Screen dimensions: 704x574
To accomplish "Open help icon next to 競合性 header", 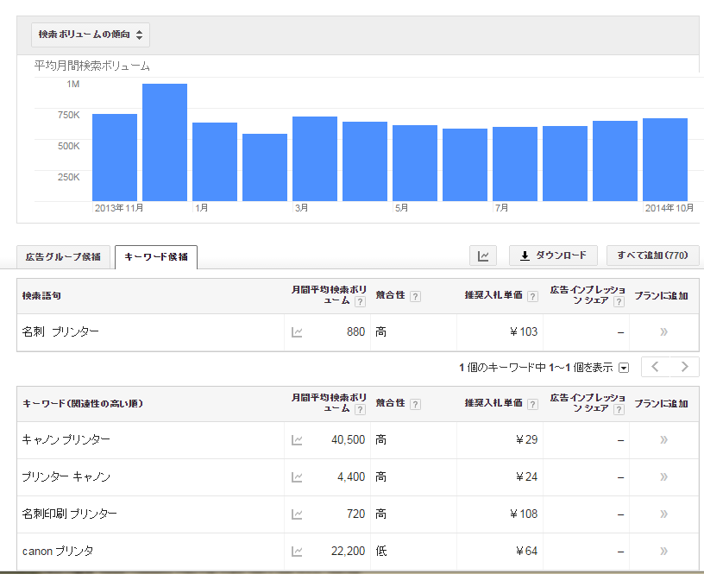I will (x=414, y=295).
